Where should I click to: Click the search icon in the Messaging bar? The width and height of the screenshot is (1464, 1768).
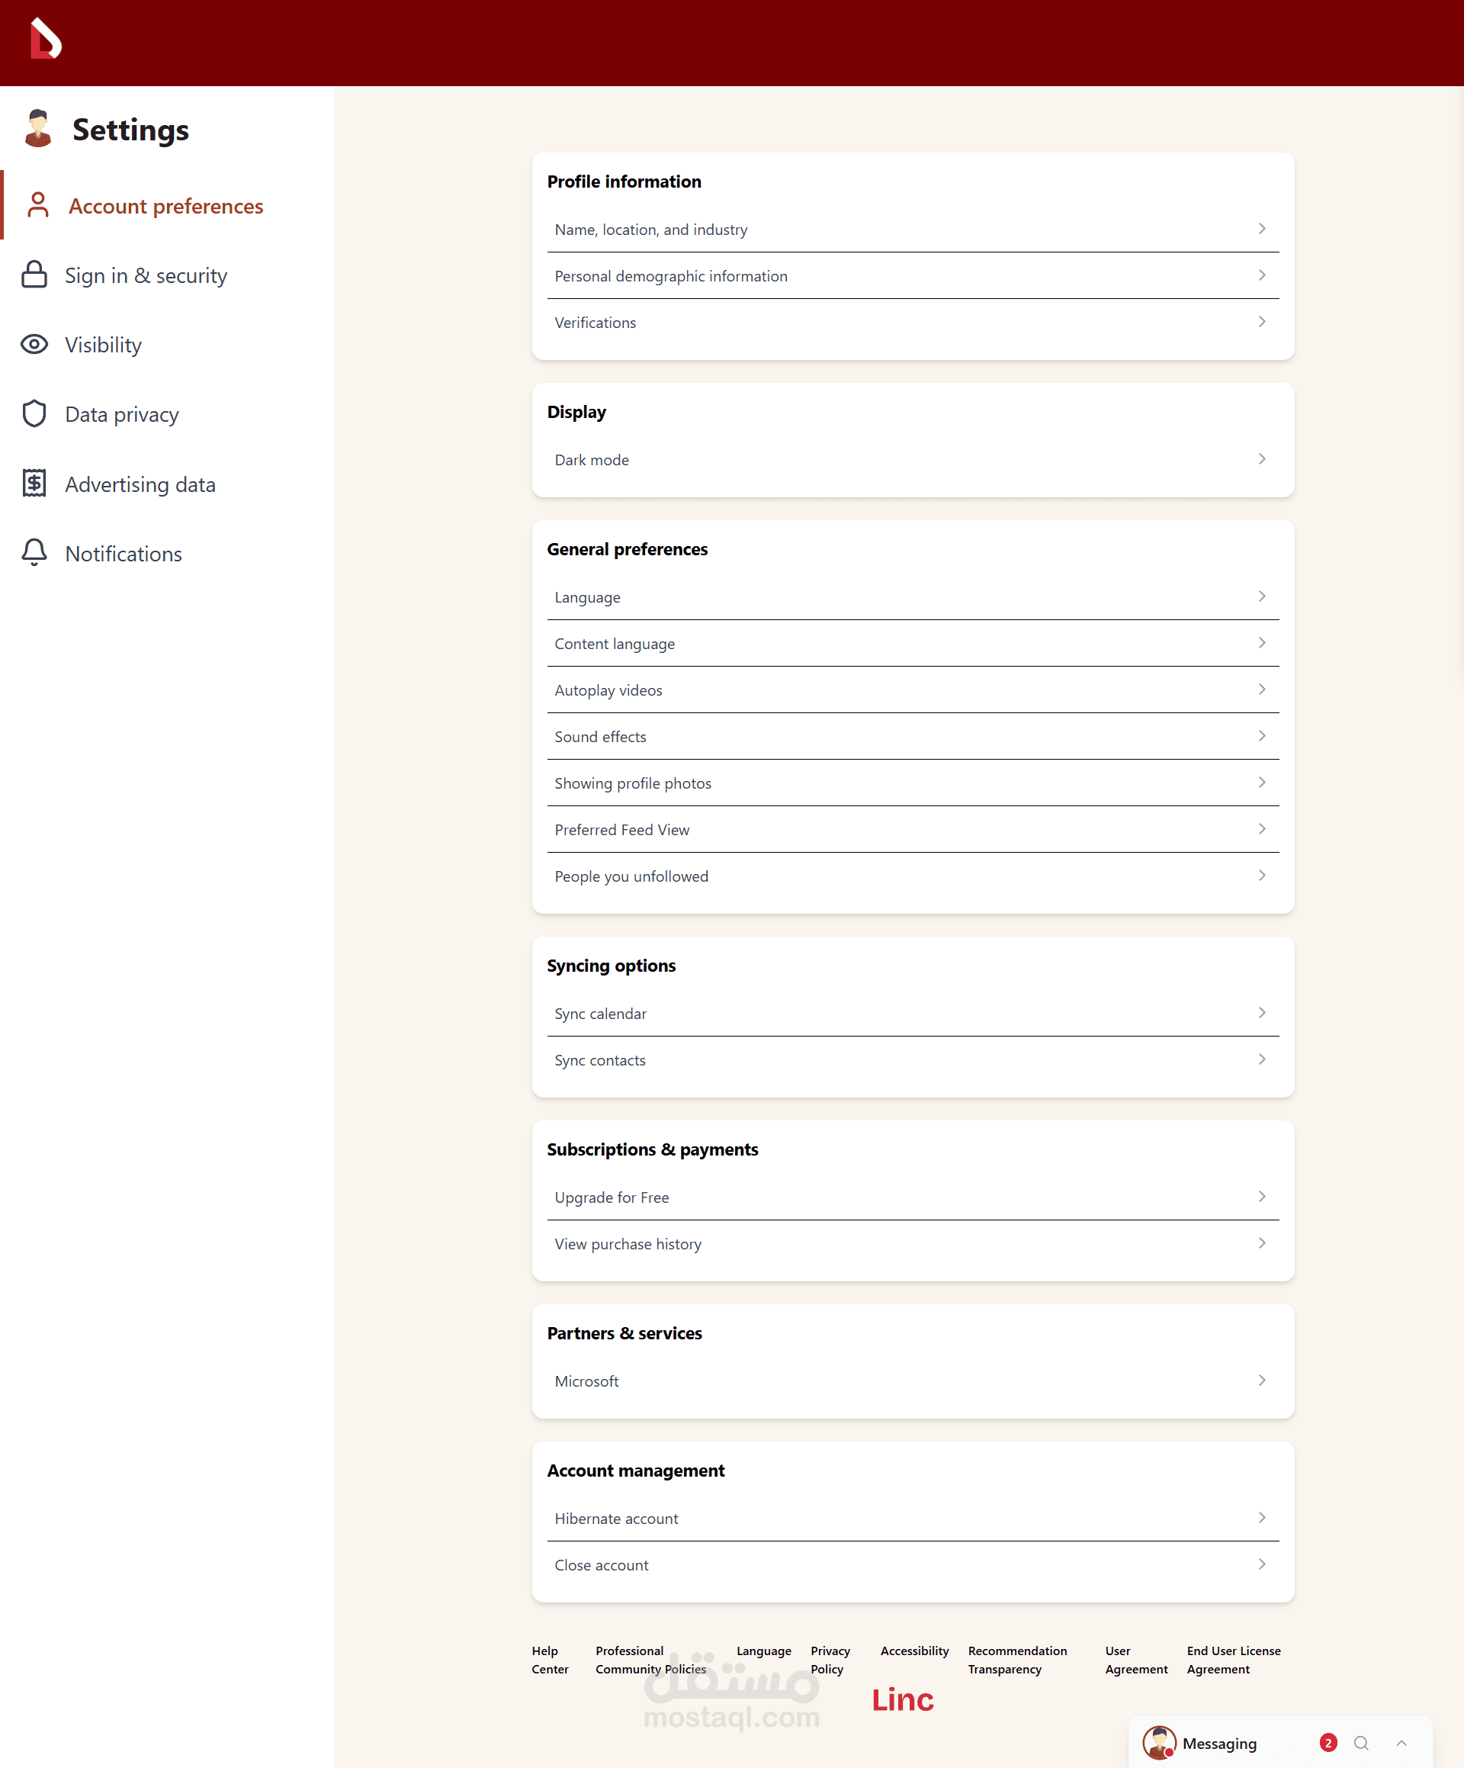coord(1360,1743)
